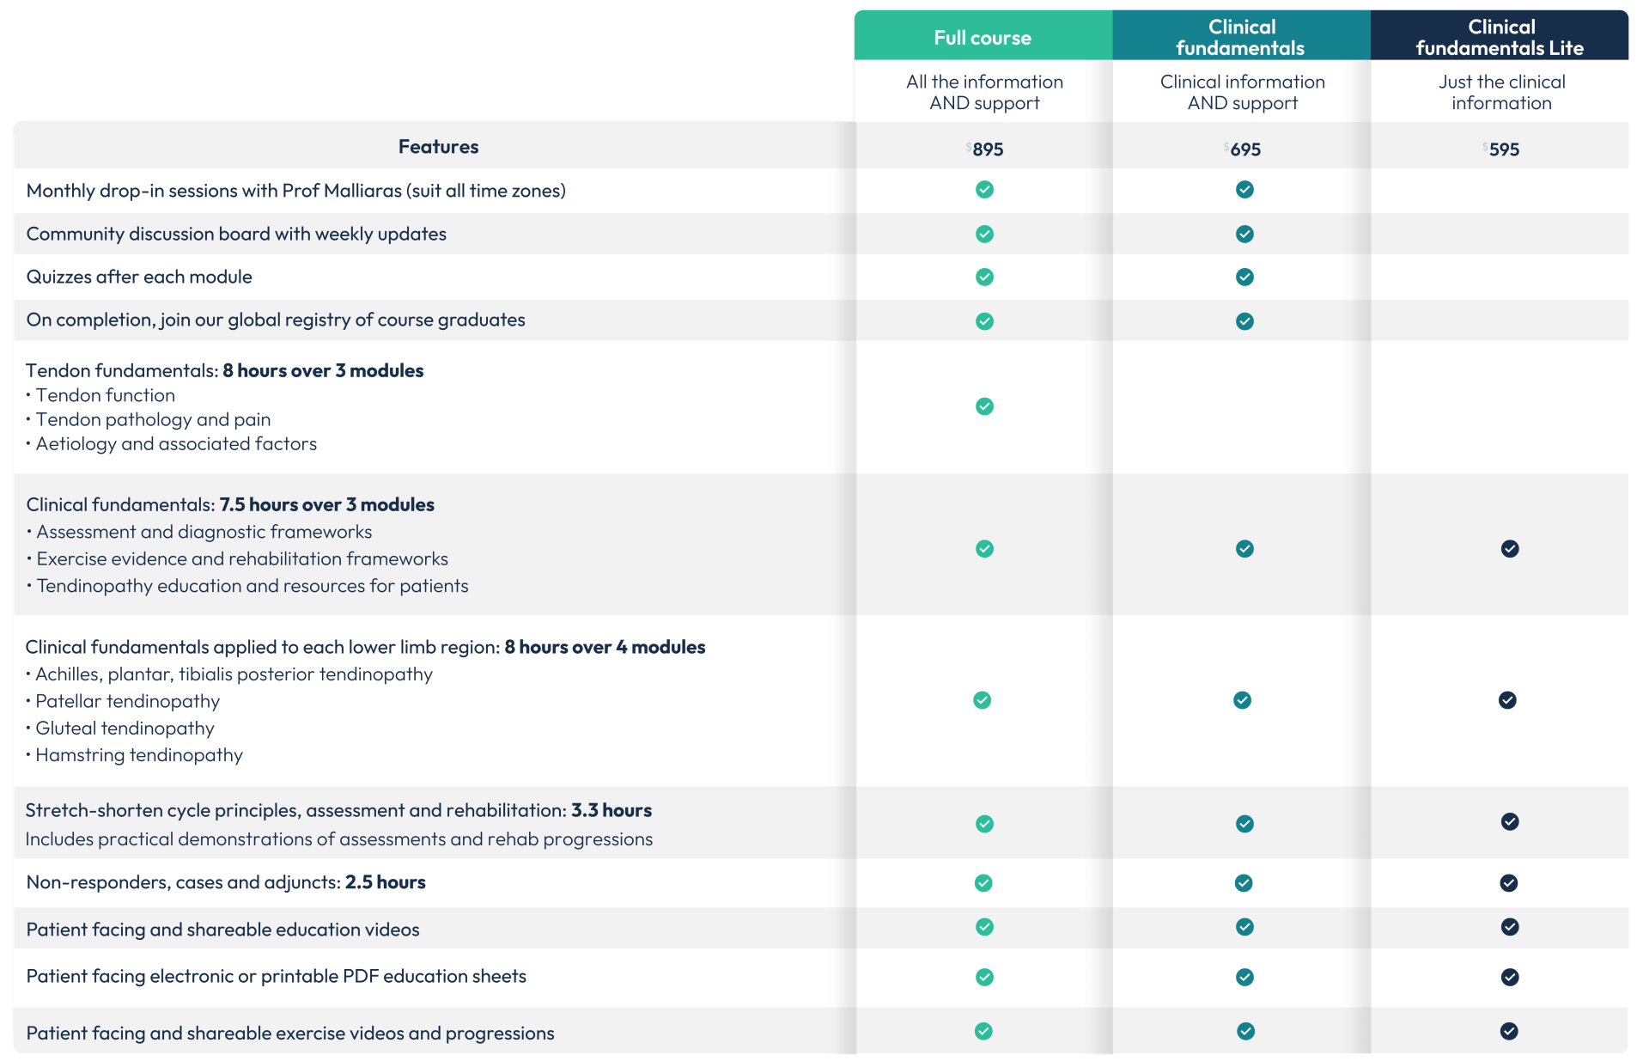
Task: Click the Tendon fundamentals 8 hours row title
Action: (x=224, y=370)
